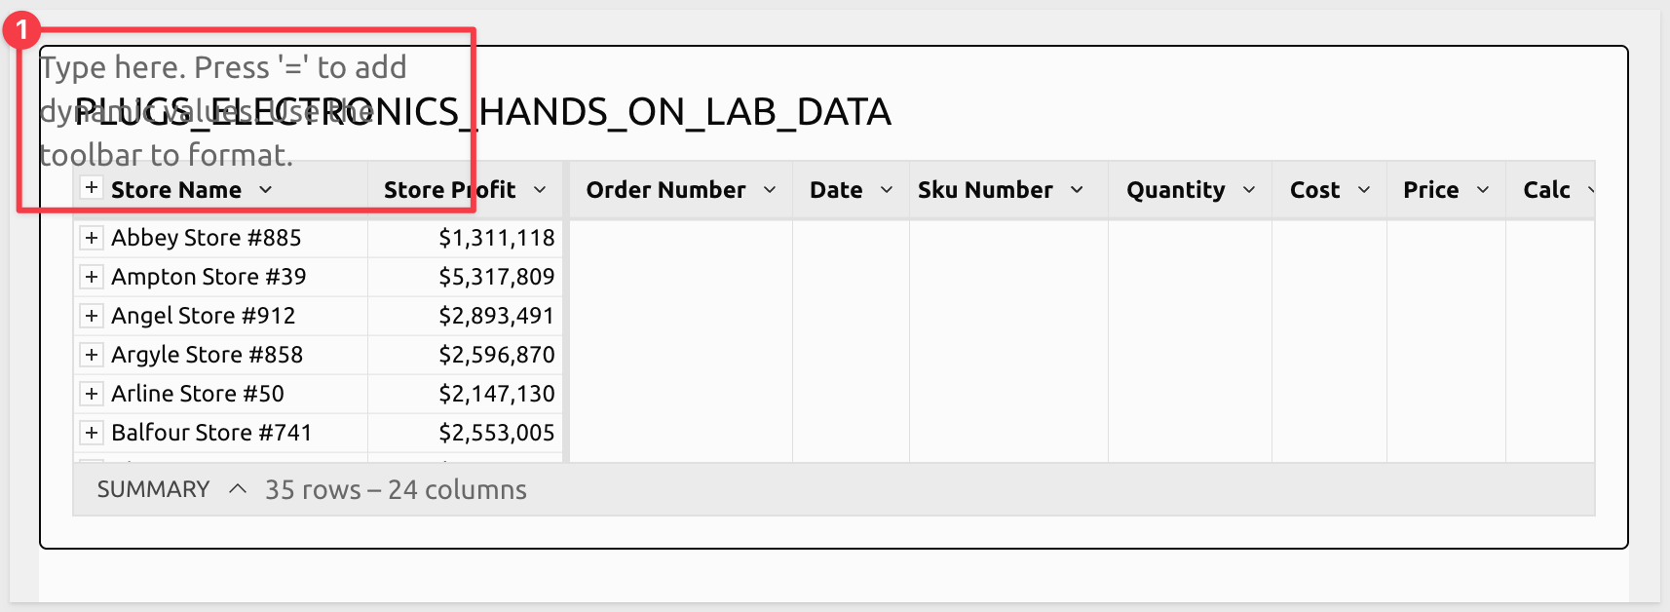Expand the Arline Store #50 row
This screenshot has height=612, width=1670.
(x=92, y=394)
